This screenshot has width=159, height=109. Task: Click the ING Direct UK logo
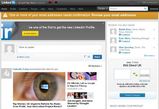[x=145, y=74]
